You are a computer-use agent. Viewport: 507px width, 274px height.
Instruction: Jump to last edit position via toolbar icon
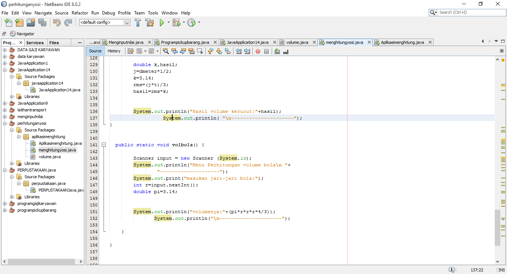coord(130,51)
